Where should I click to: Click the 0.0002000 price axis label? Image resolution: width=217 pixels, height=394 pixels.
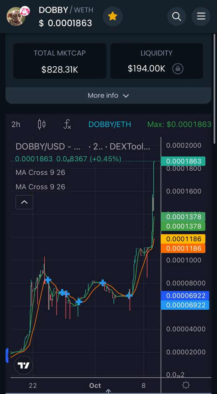coord(184,145)
